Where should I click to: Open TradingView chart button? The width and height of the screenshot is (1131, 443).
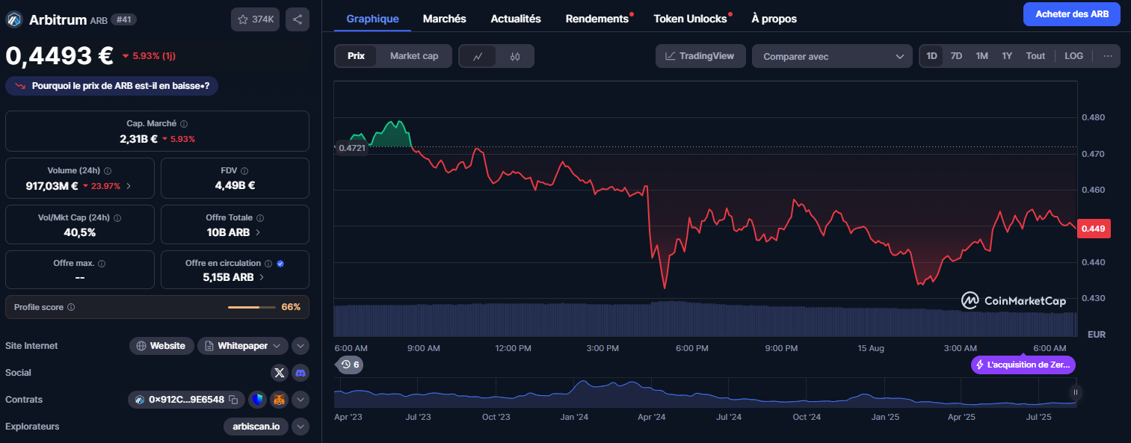pos(700,56)
